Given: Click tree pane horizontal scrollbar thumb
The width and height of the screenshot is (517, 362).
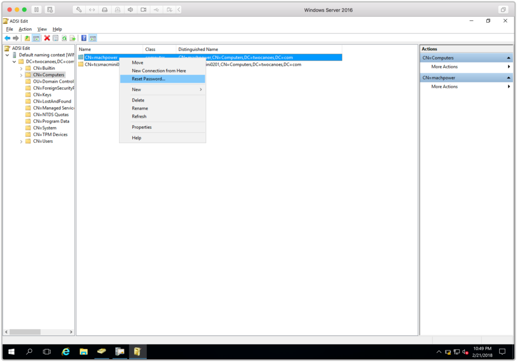Looking at the screenshot, I should tap(25, 332).
